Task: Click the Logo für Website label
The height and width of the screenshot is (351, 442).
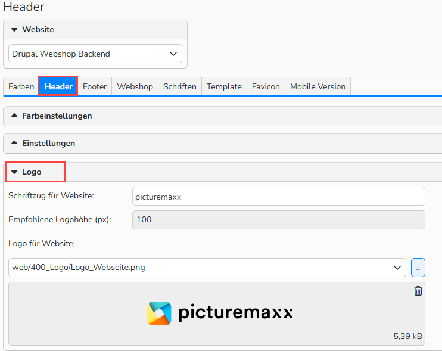Action: (42, 243)
